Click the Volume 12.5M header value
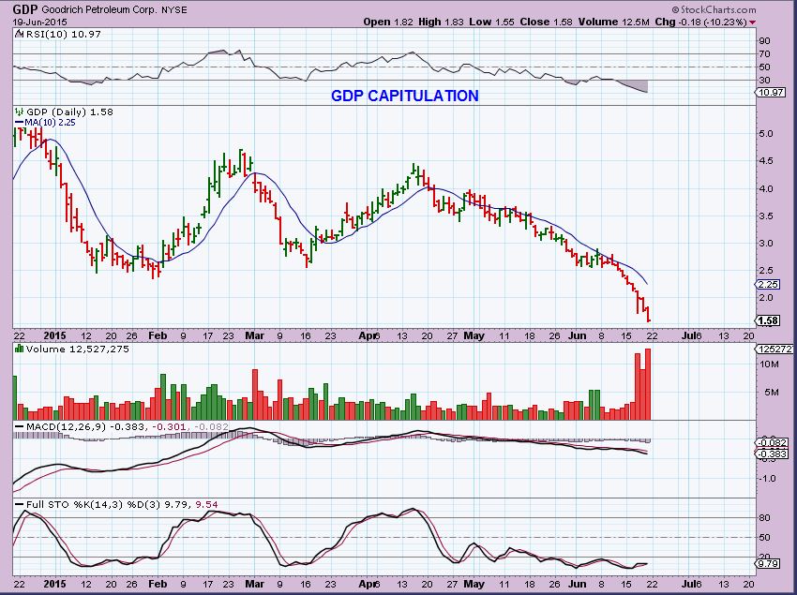Viewport: 797px width, 595px height. click(613, 22)
